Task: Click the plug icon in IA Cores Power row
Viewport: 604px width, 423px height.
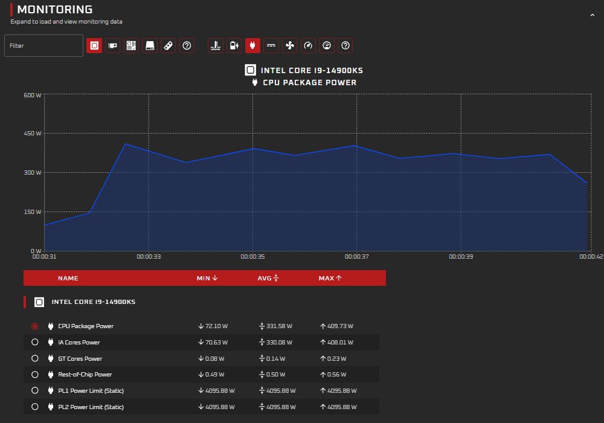Action: point(51,342)
